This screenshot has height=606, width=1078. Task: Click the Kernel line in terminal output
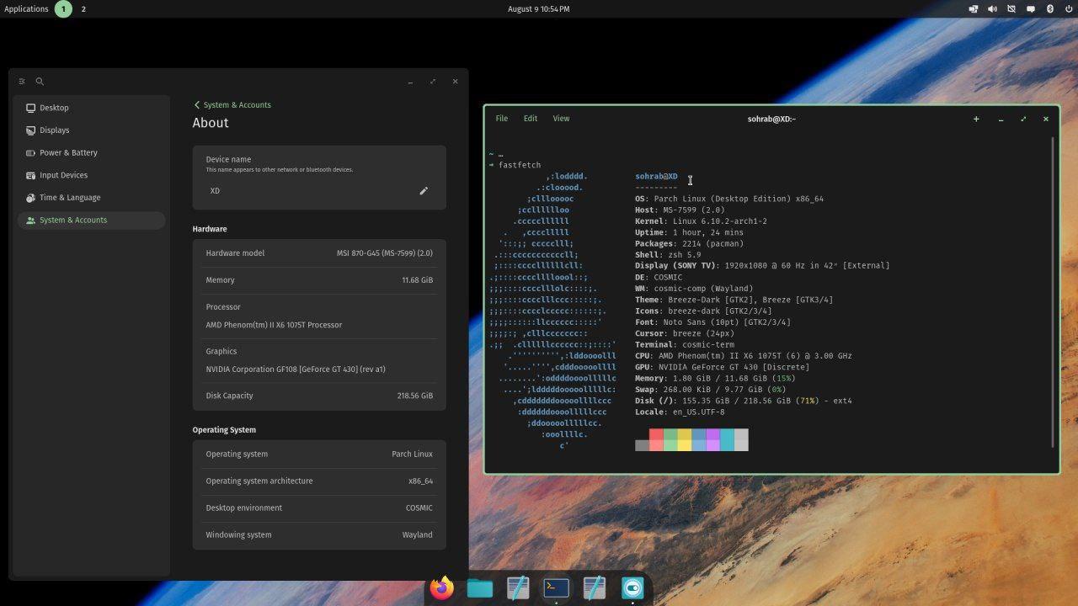pyautogui.click(x=701, y=221)
